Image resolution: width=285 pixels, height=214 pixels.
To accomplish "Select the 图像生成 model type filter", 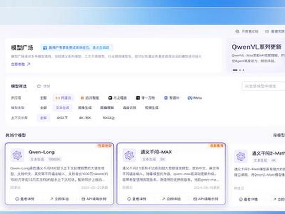I will tap(85, 108).
